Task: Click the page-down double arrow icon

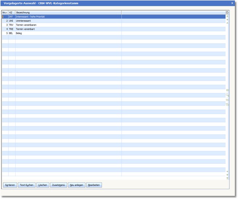Action: 227,175
